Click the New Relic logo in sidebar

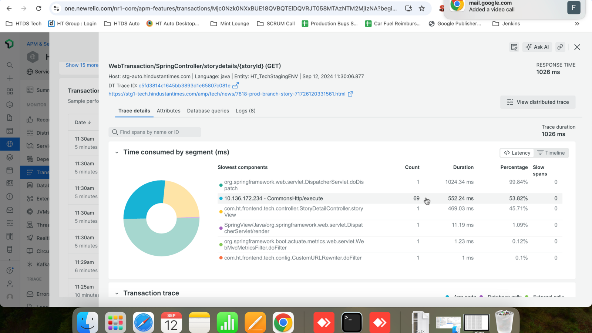(10, 44)
